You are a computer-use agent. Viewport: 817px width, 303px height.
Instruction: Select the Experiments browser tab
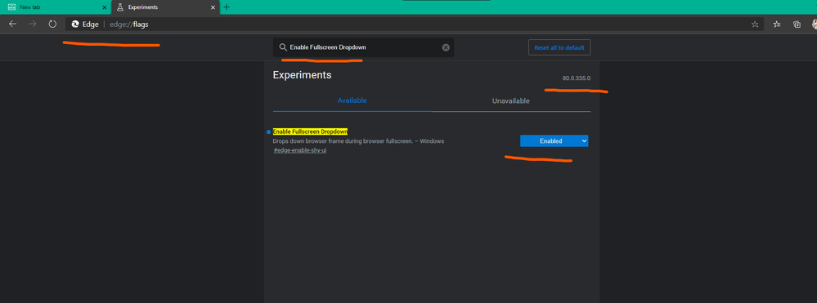165,7
